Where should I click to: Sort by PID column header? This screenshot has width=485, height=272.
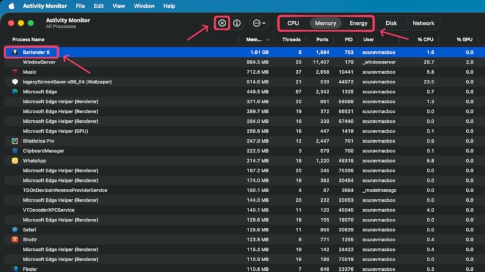click(348, 39)
